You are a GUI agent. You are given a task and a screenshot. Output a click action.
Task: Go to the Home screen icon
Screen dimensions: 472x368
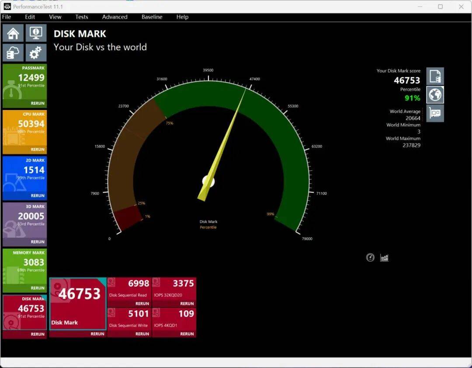13,33
